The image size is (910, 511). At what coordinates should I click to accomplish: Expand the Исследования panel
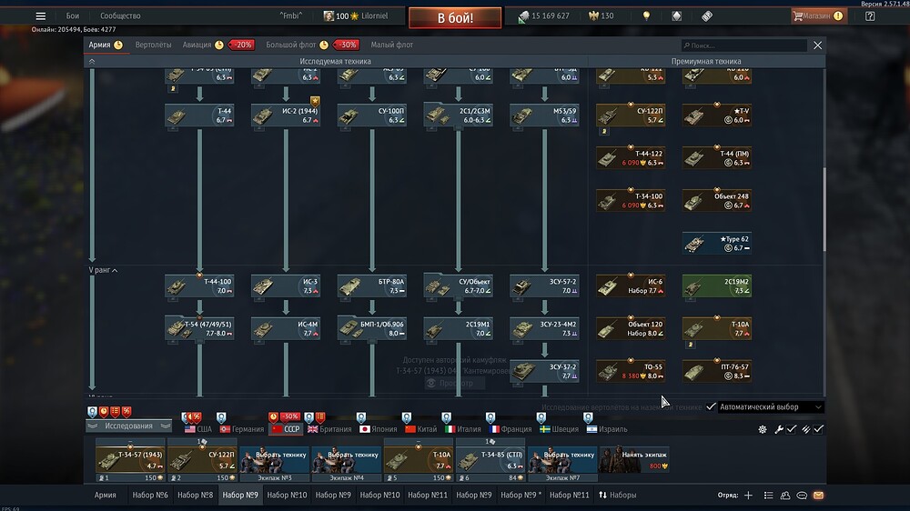pyautogui.click(x=129, y=426)
